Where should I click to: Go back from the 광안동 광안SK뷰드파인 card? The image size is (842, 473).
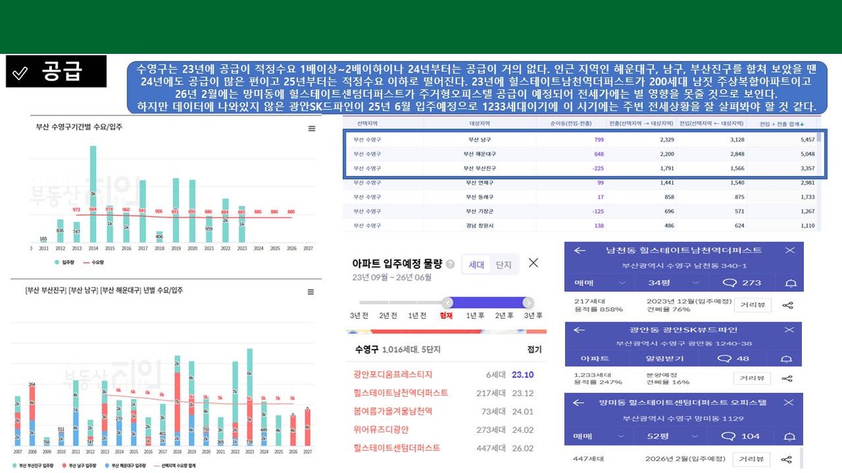pyautogui.click(x=580, y=330)
